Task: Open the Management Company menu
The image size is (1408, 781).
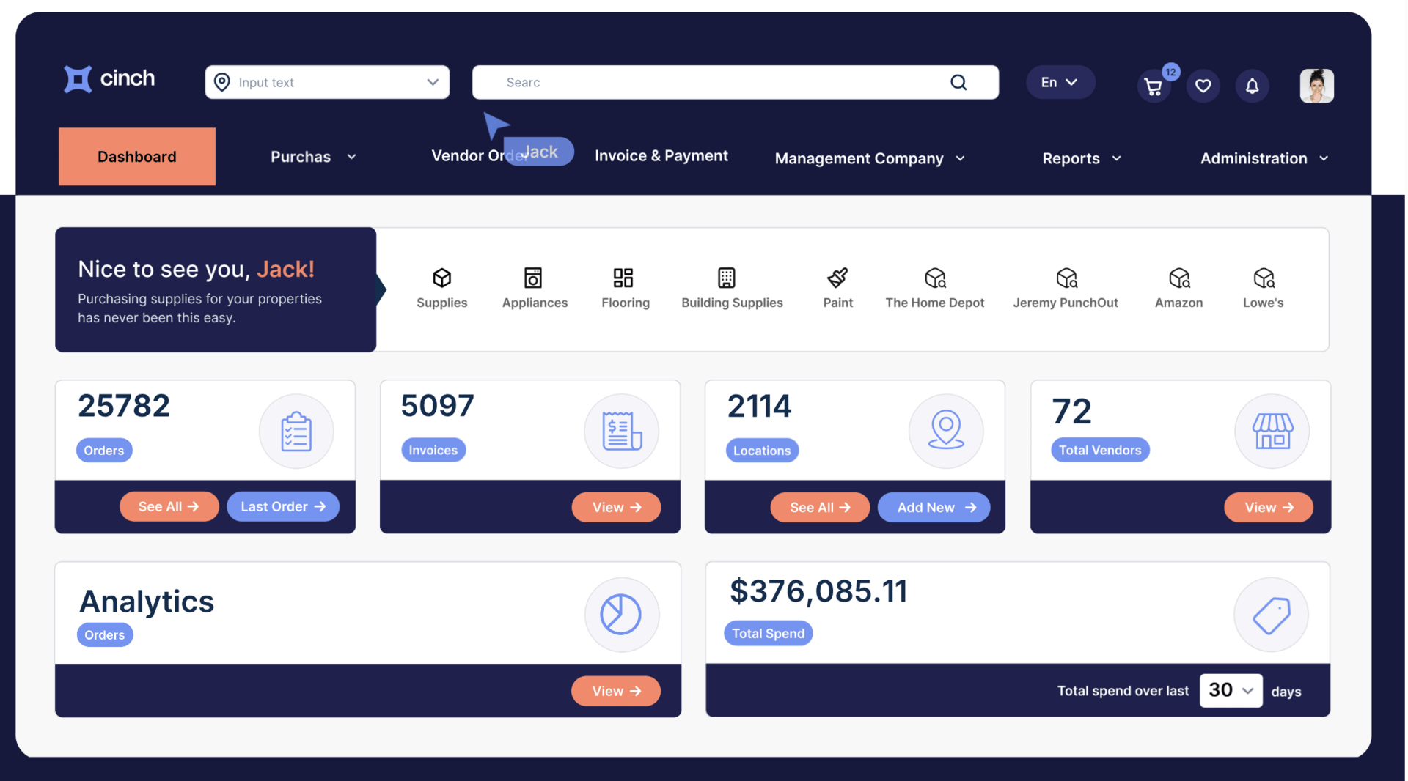Action: [870, 158]
